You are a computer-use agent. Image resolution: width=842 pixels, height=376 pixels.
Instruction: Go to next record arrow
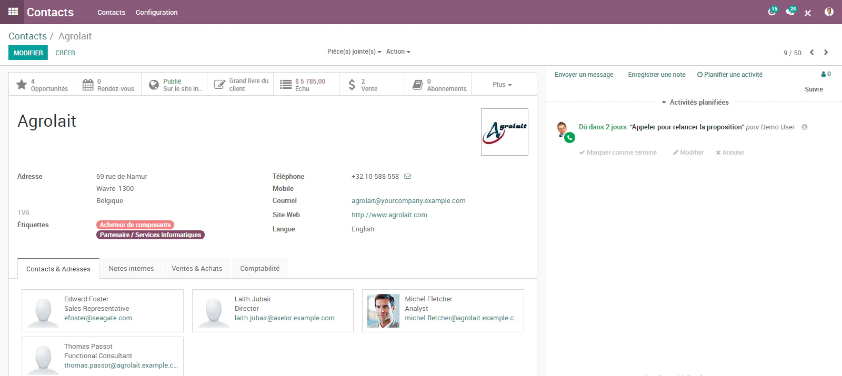826,52
